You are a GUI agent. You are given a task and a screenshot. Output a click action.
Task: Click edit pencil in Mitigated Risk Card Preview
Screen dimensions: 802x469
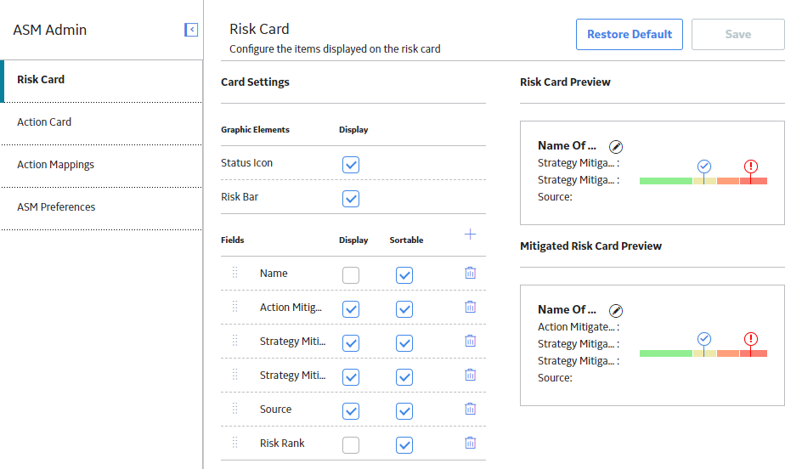click(616, 310)
